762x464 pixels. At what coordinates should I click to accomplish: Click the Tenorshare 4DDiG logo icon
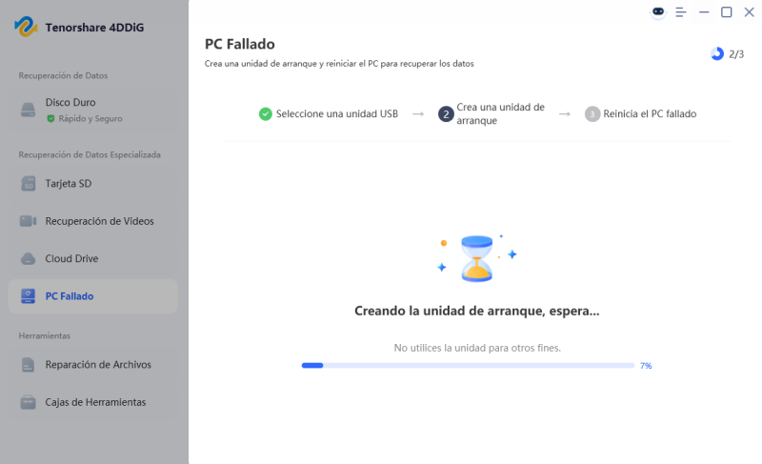click(26, 27)
